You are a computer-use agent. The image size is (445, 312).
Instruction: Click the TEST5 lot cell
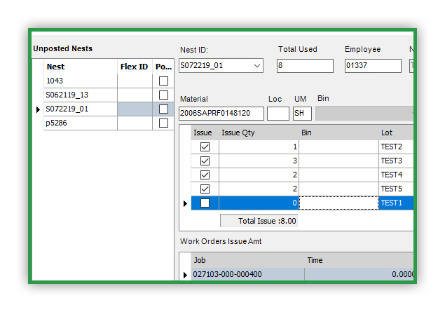point(396,189)
